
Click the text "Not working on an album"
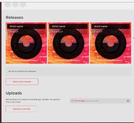tap(17, 100)
